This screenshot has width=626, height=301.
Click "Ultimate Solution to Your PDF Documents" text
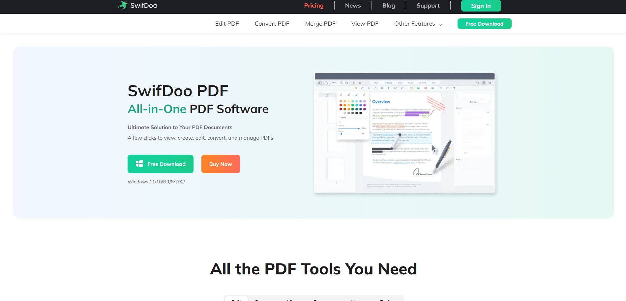(x=180, y=127)
